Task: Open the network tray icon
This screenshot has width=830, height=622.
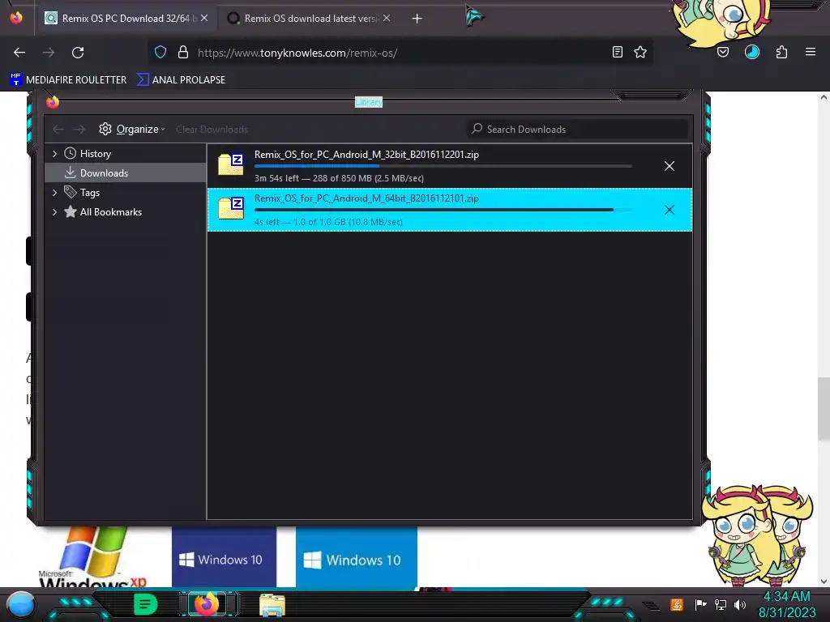Action: tap(721, 604)
